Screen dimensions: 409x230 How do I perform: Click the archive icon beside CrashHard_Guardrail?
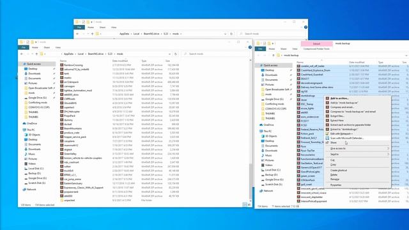pyautogui.click(x=298, y=75)
